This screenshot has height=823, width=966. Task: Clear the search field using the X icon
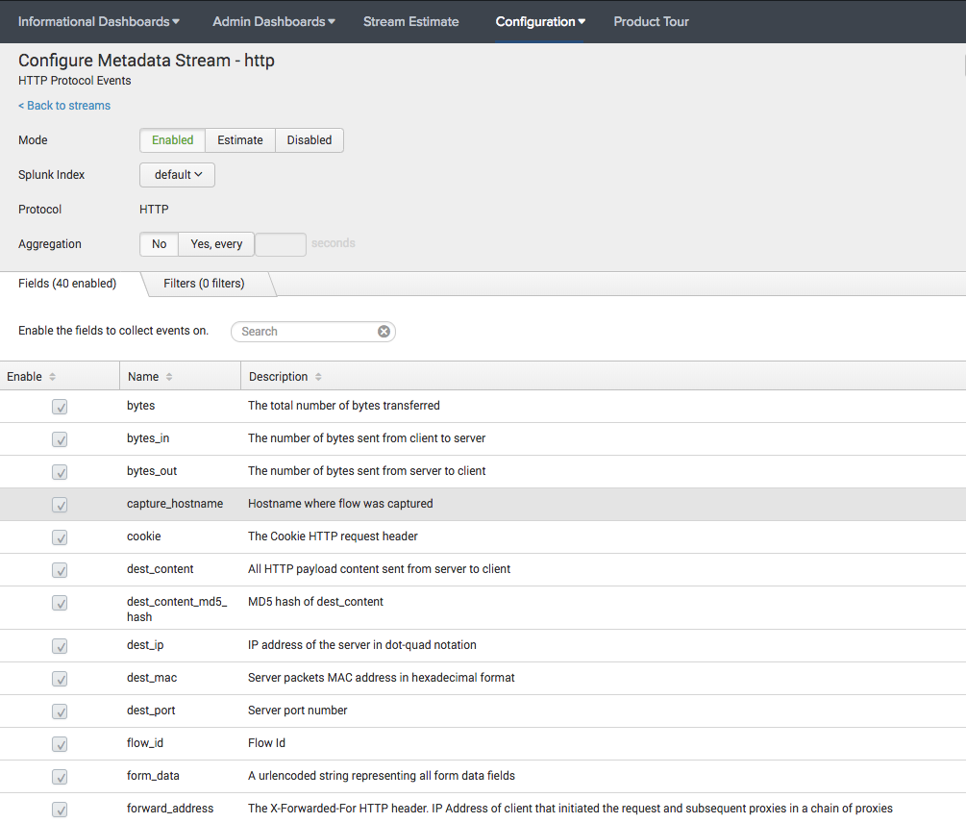point(384,331)
